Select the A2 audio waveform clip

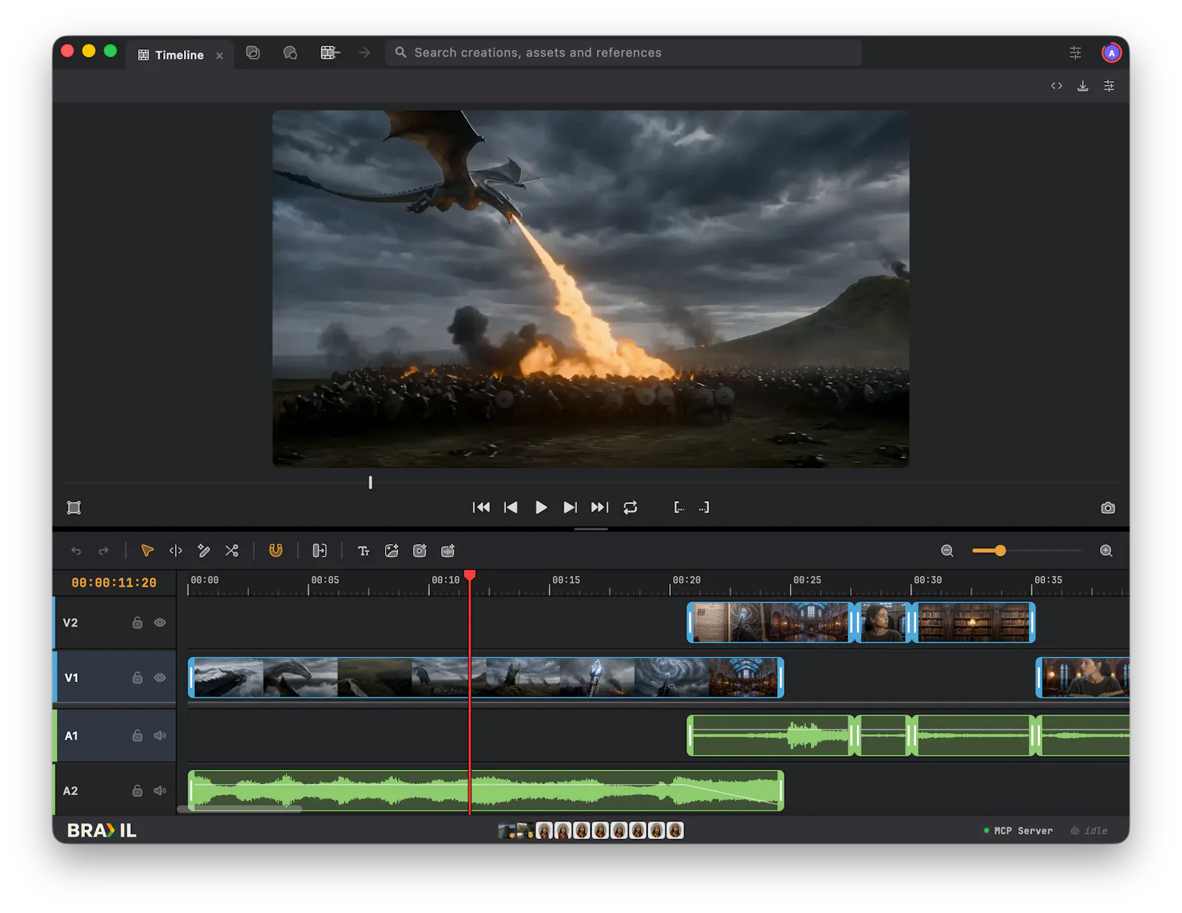pyautogui.click(x=486, y=790)
